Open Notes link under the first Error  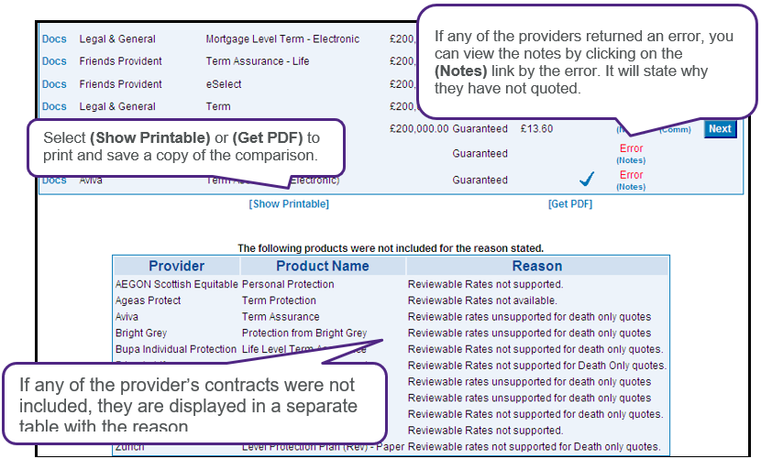tap(631, 160)
